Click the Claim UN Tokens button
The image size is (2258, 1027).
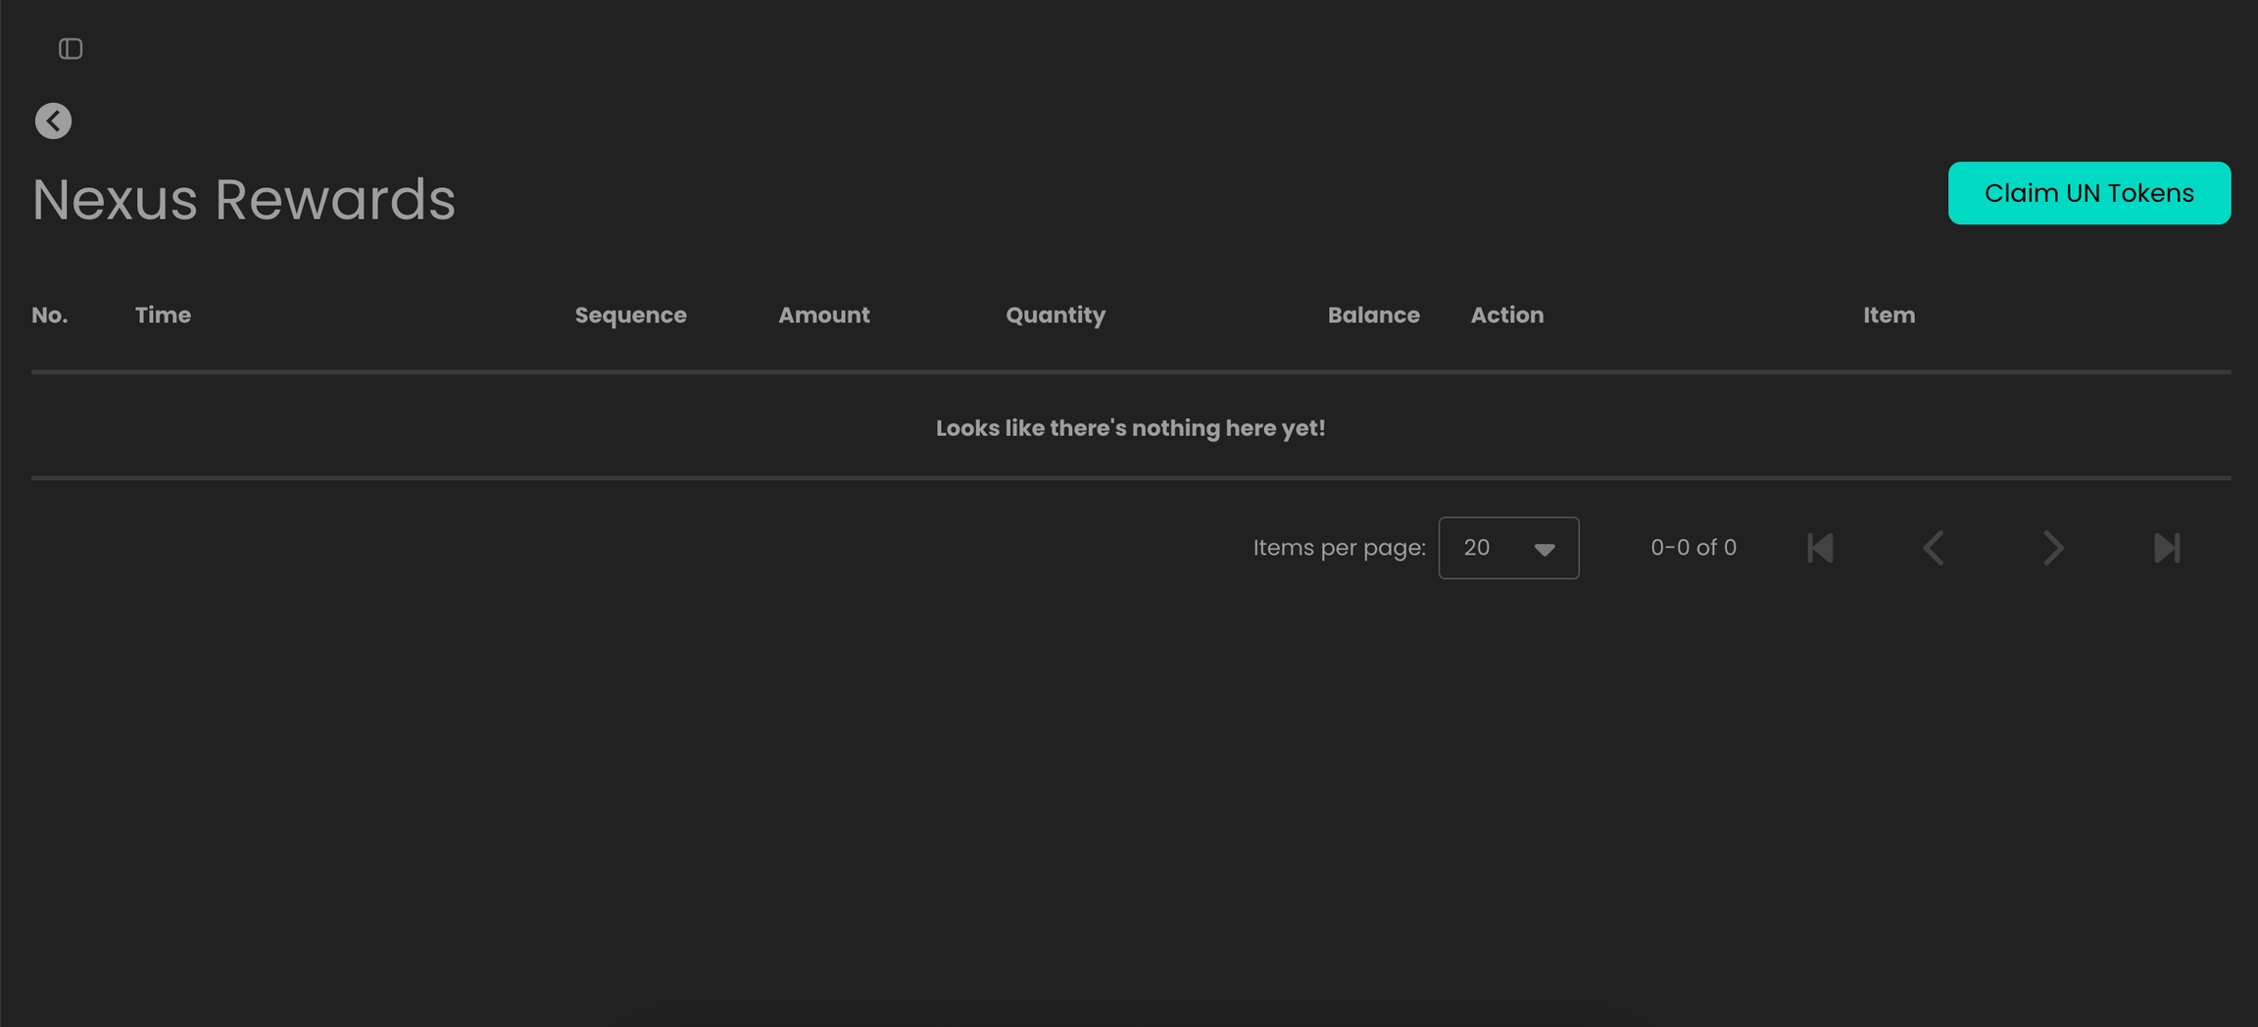point(2088,193)
